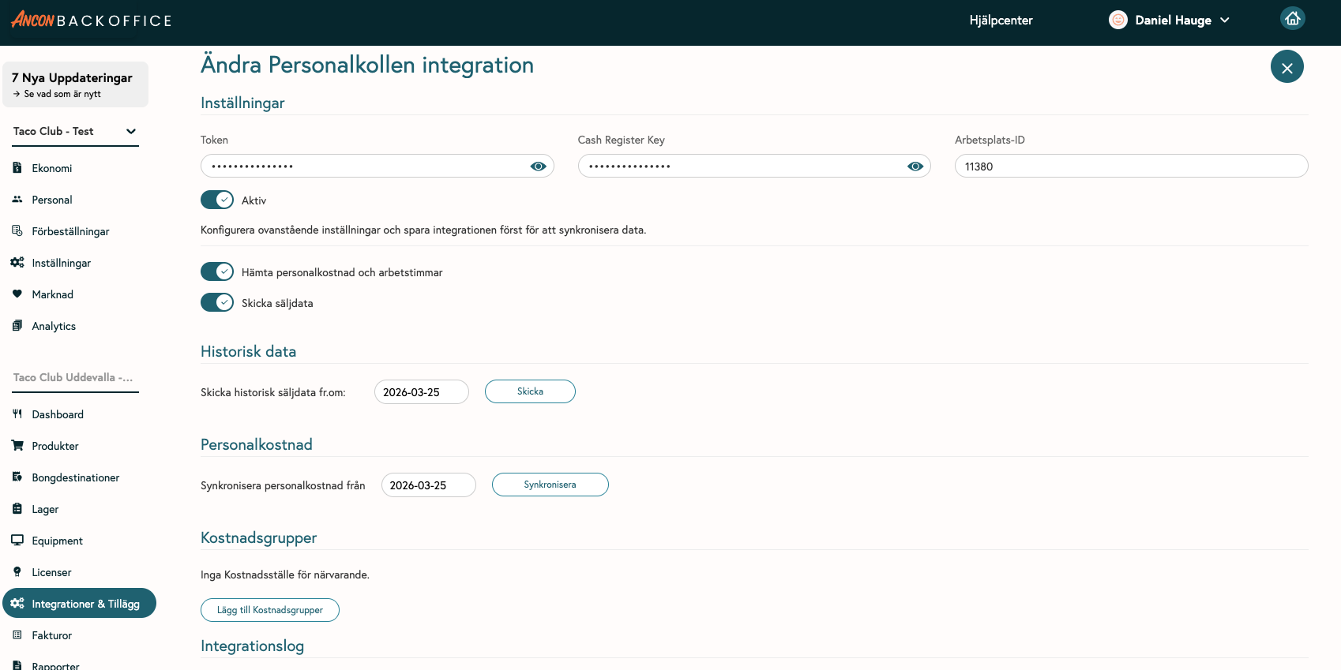Click the Equipment monitor icon

coord(17,540)
